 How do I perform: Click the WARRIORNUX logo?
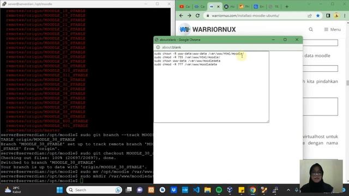207,29
